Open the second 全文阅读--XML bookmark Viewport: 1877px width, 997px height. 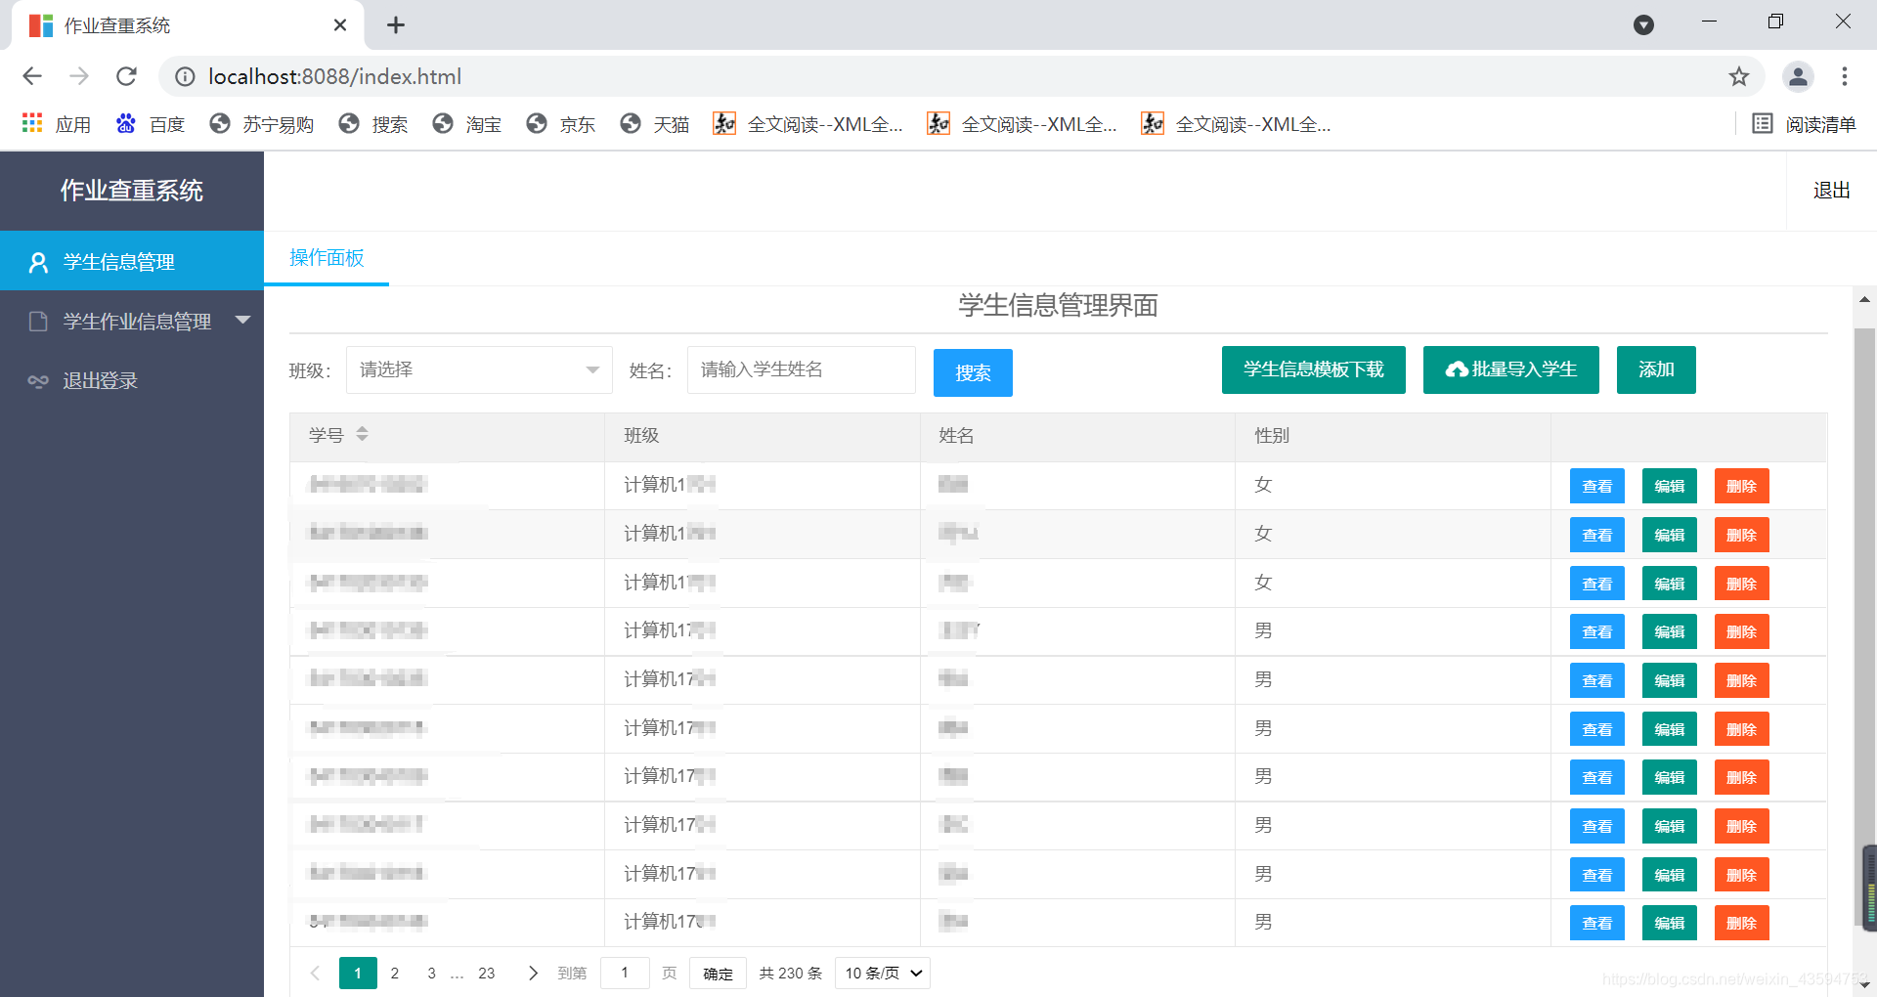point(1022,124)
